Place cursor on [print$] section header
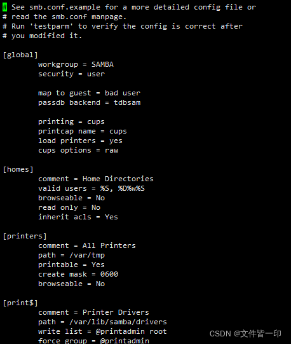291x344 pixels. pyautogui.click(x=20, y=303)
